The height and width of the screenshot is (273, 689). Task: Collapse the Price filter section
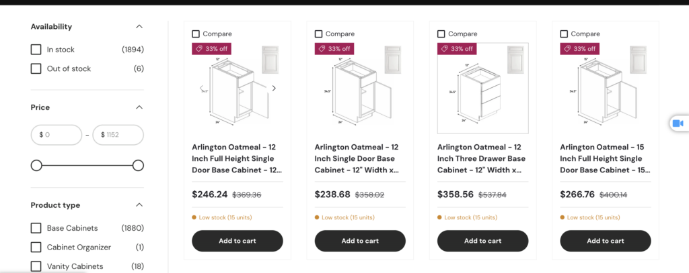139,107
